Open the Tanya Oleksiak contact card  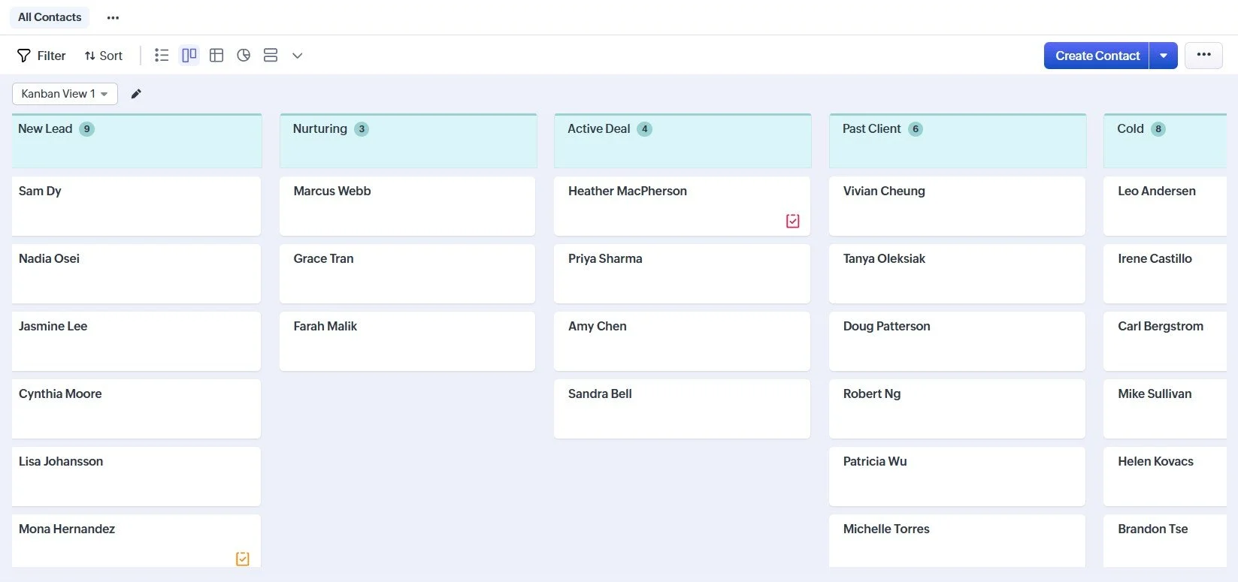(957, 274)
